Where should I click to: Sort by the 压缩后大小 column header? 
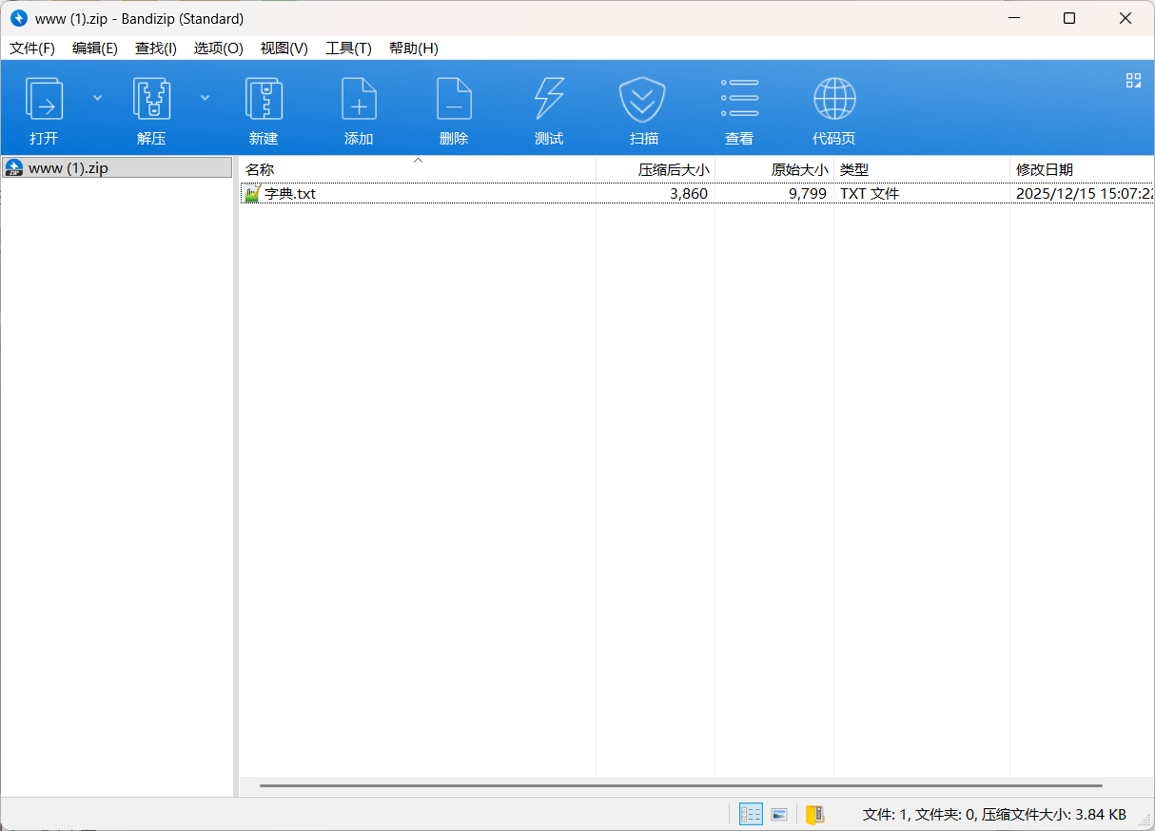click(x=656, y=170)
